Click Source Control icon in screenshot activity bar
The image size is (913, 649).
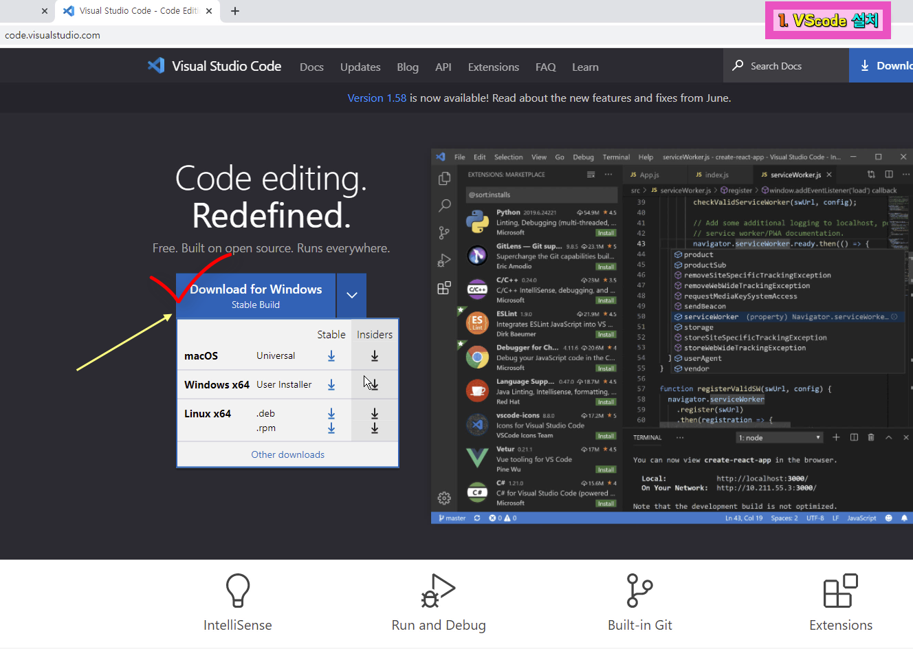point(445,233)
